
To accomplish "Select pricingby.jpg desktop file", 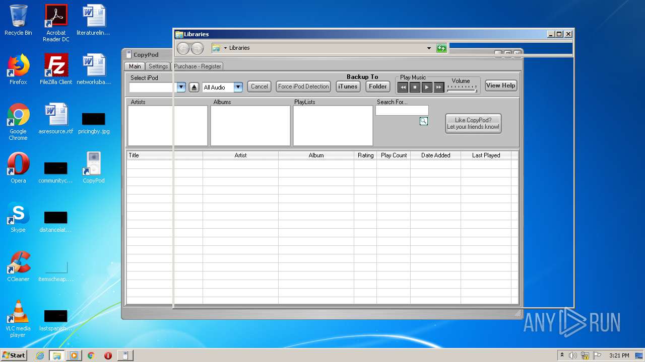I will click(x=94, y=122).
